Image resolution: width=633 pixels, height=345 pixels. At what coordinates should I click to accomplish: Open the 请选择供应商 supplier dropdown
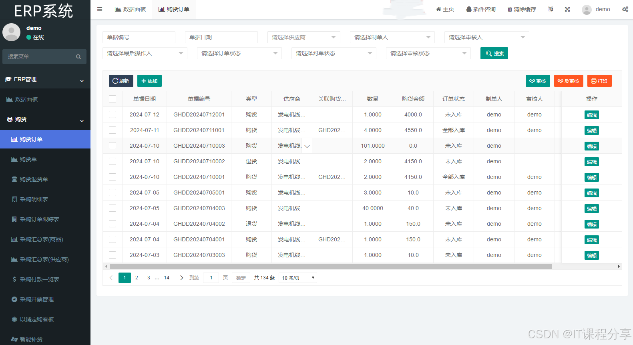303,37
